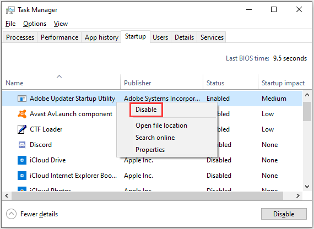Choose Disable in the context menu
This screenshot has height=229, width=314.
pyautogui.click(x=146, y=110)
